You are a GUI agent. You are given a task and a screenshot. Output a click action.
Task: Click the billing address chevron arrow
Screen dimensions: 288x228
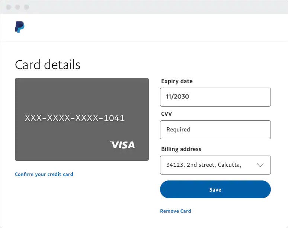coord(260,165)
